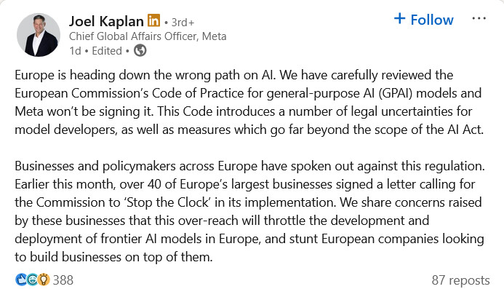The width and height of the screenshot is (504, 289).
Task: Click the gold LinkedIn Premium badge
Action: (153, 20)
